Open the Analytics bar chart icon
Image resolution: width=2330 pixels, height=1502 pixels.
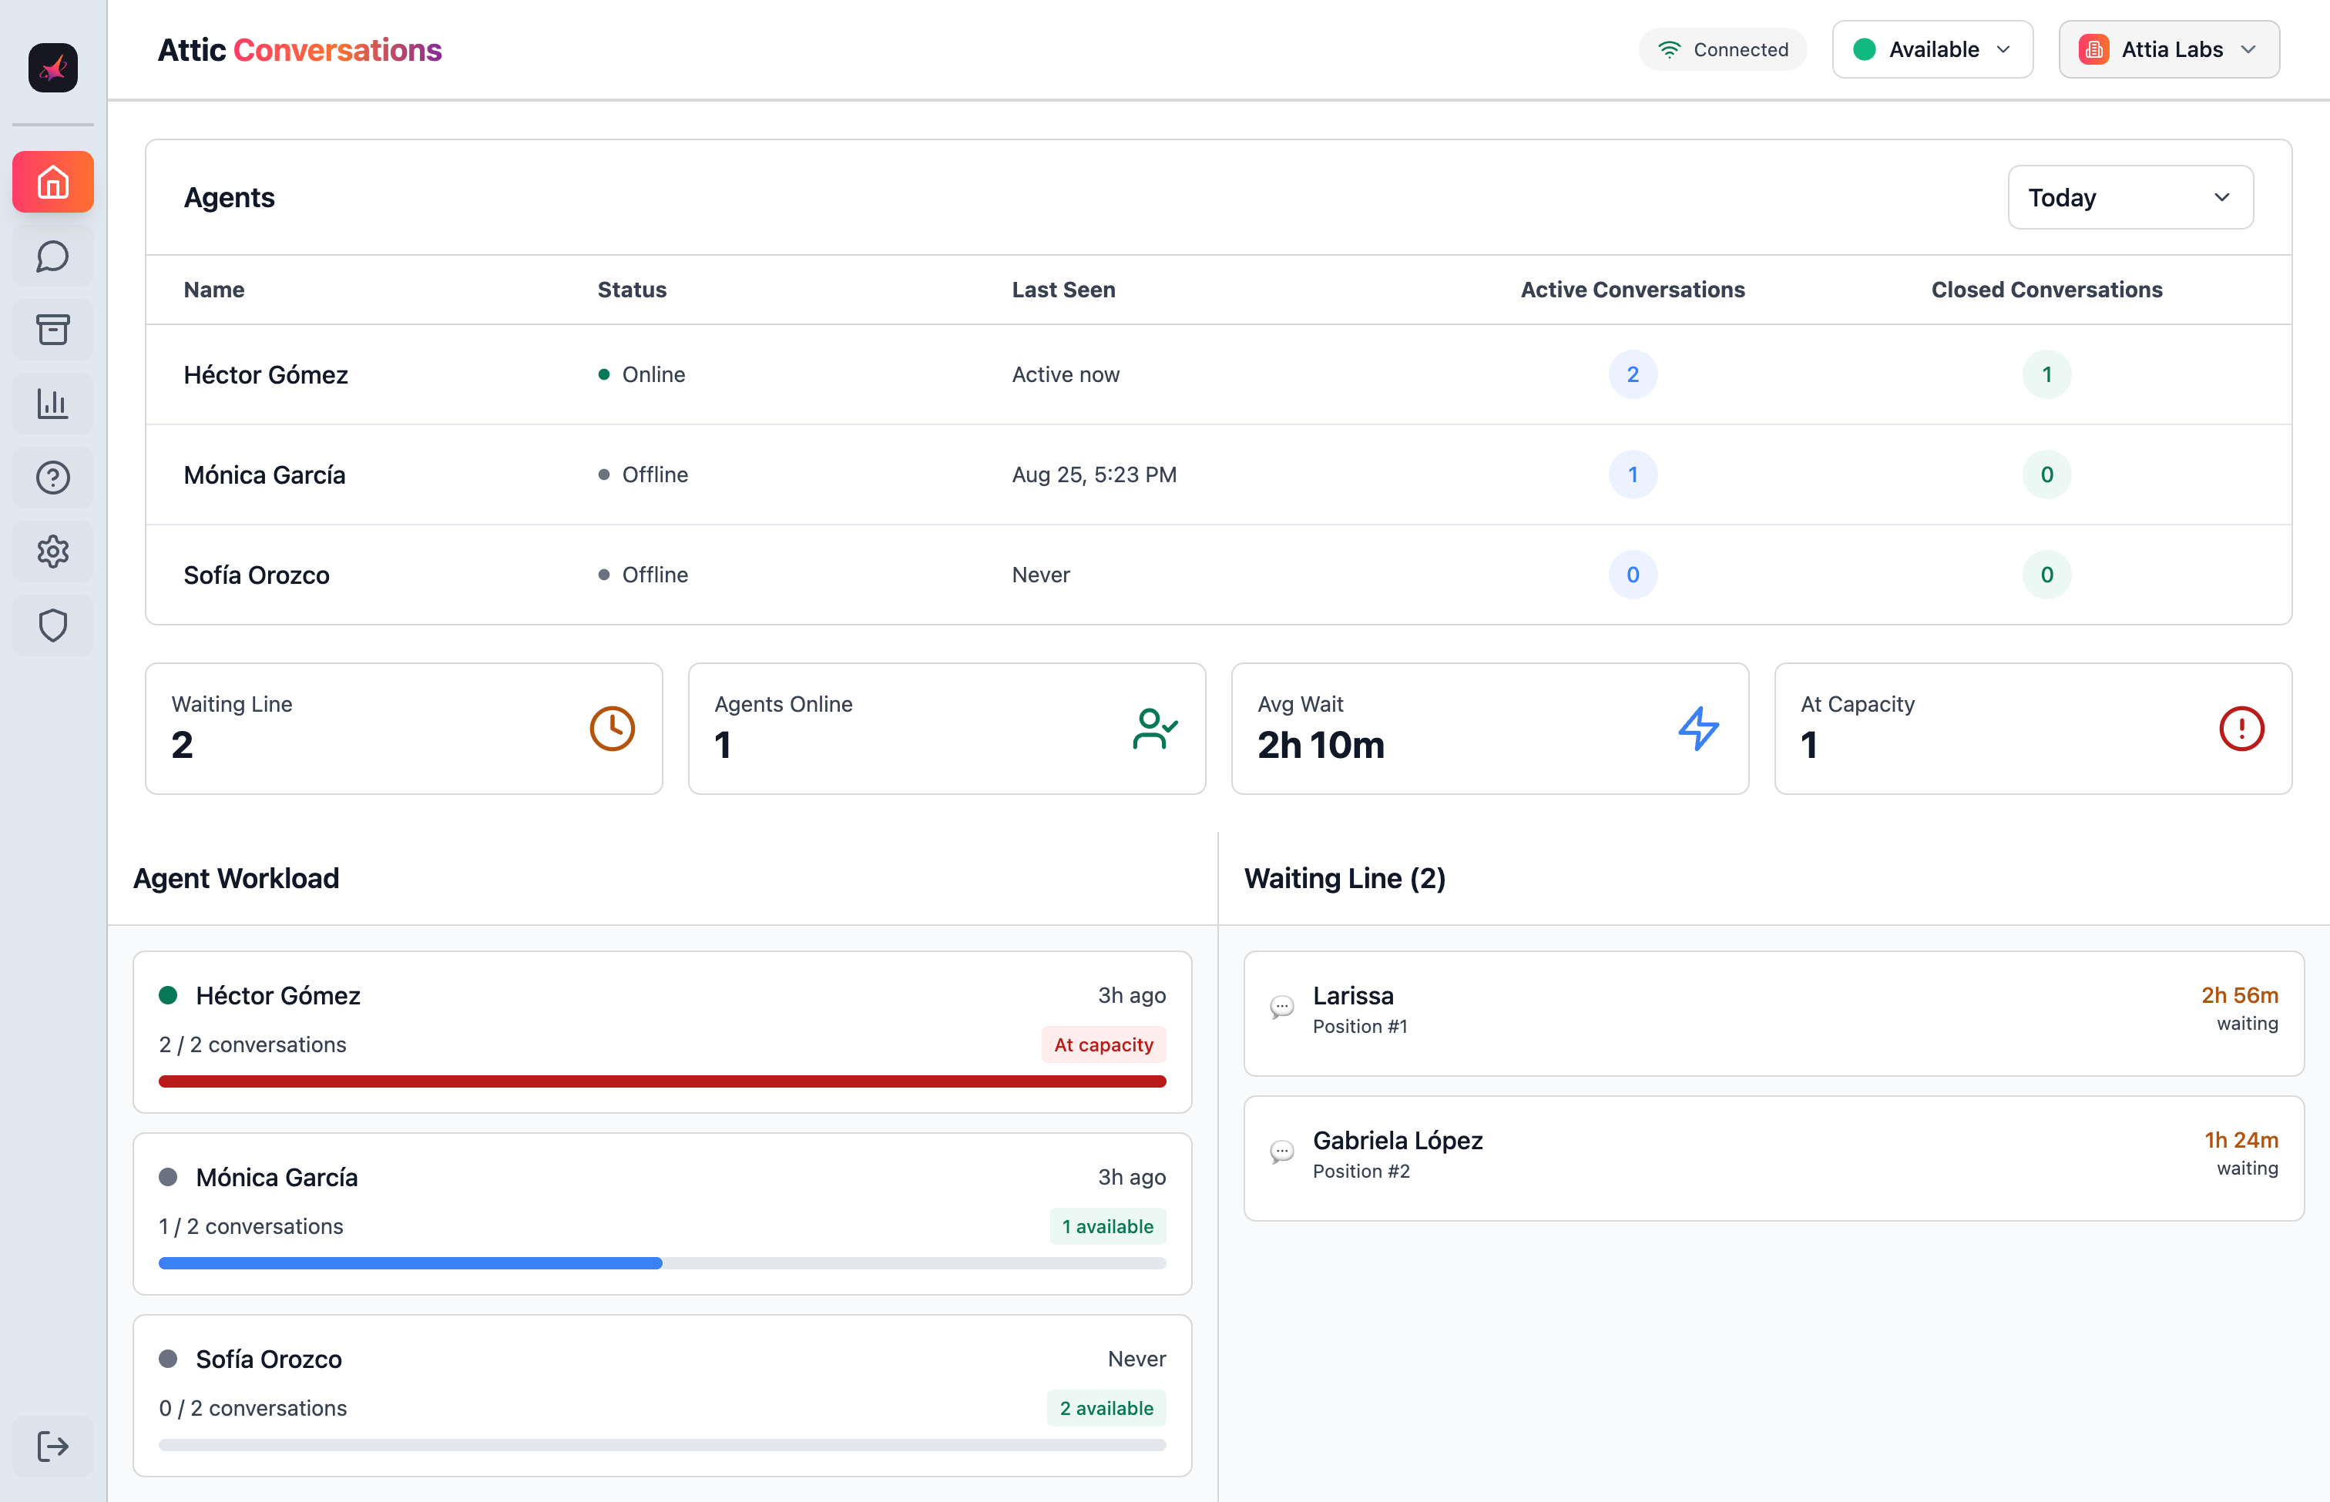(52, 404)
